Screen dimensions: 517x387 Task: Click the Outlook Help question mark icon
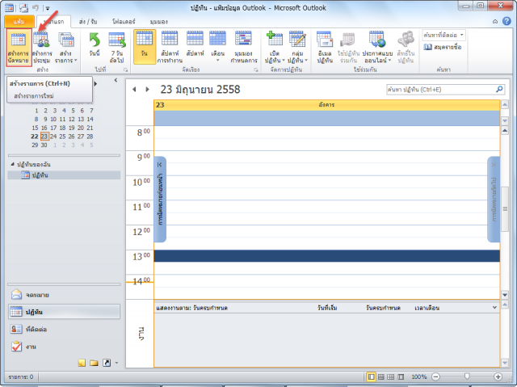pyautogui.click(x=506, y=21)
